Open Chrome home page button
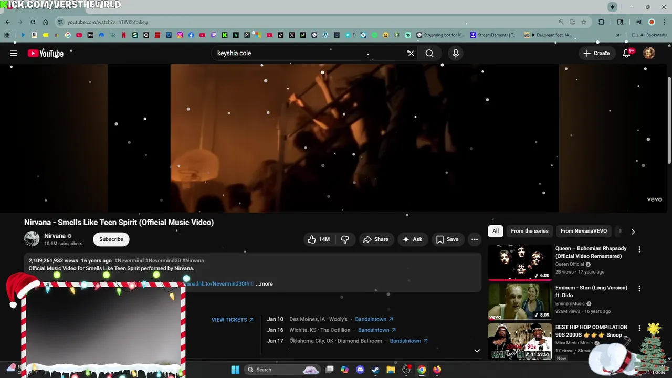The height and width of the screenshot is (378, 672). coord(45,22)
